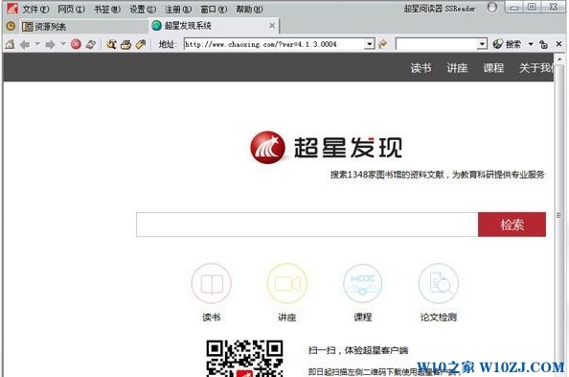Go back with the left arrow
569x377 pixels.
click(25, 45)
